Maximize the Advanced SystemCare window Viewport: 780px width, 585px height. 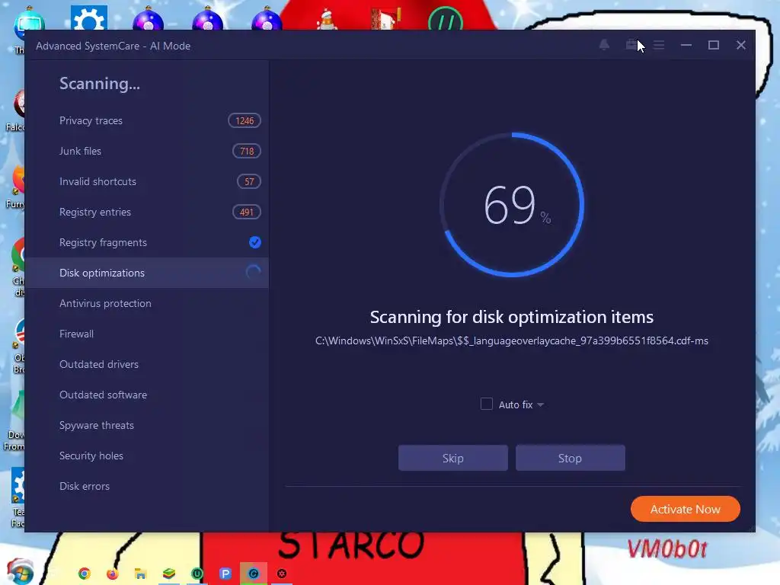pyautogui.click(x=713, y=45)
